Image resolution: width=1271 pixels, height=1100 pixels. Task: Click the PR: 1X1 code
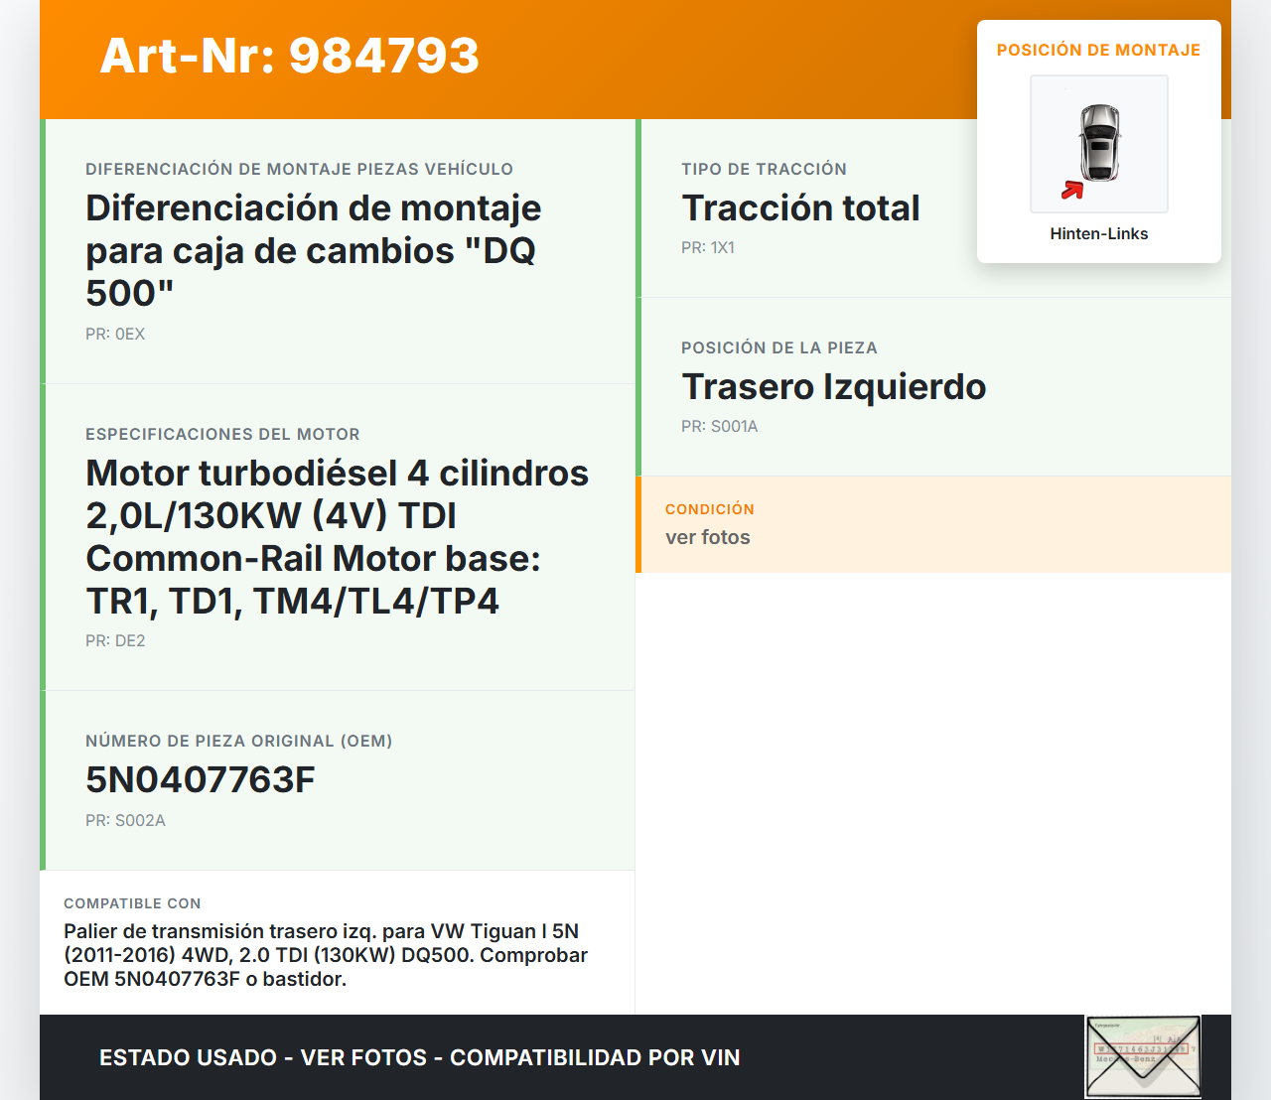tap(707, 248)
